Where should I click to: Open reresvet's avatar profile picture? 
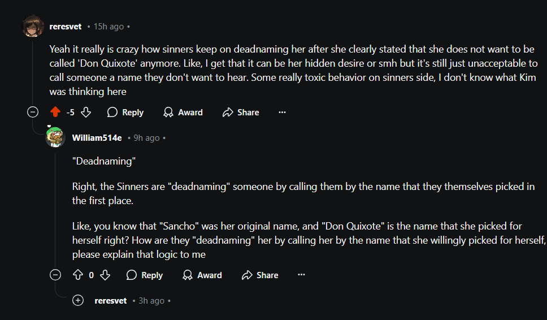coord(33,27)
